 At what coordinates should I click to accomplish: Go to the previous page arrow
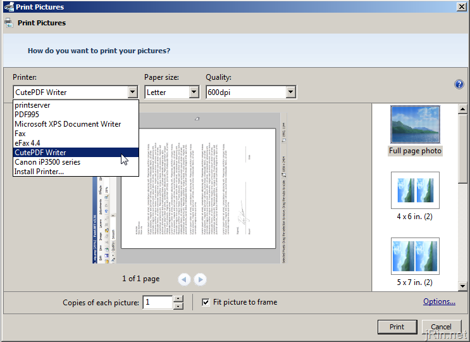184,279
